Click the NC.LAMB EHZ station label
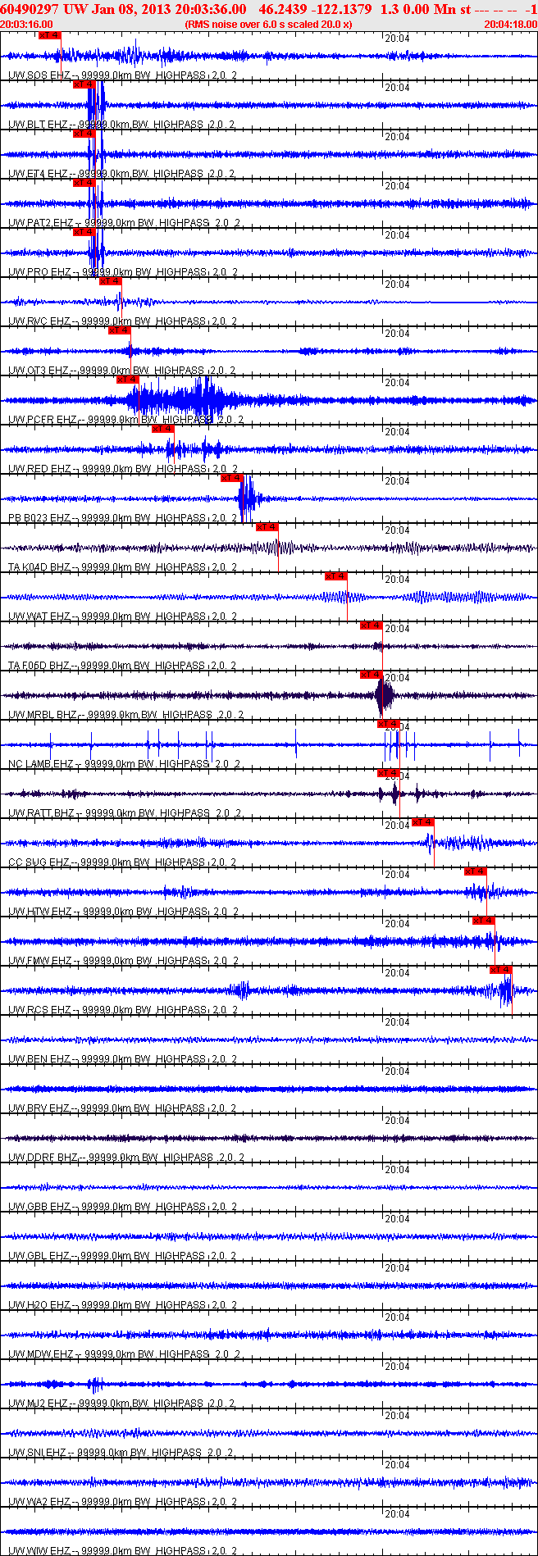The height and width of the screenshot is (1556, 538). pyautogui.click(x=42, y=764)
